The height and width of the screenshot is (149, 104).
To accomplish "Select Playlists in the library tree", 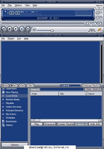I will (x=10, y=103).
